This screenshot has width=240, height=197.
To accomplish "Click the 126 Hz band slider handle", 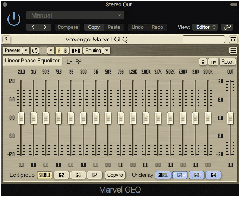I will [71, 118].
